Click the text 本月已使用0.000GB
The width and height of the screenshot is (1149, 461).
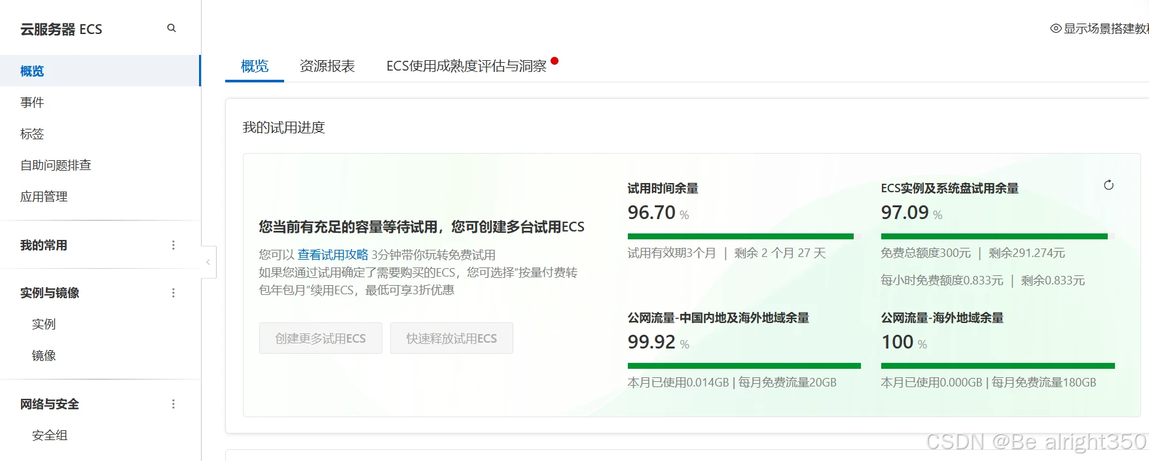pos(932,383)
